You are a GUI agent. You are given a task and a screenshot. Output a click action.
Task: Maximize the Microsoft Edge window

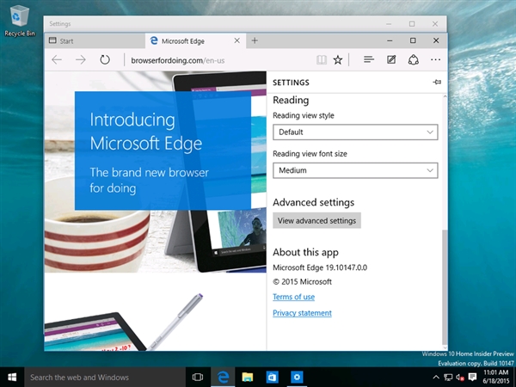tap(413, 40)
